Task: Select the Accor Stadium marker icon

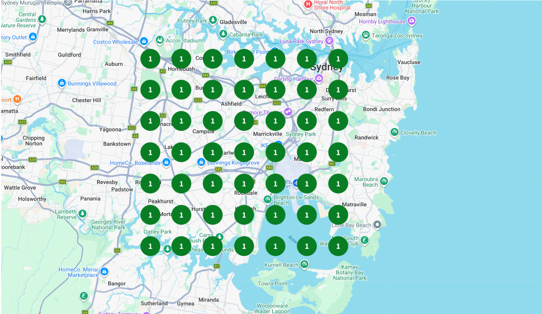Action: pos(160,40)
